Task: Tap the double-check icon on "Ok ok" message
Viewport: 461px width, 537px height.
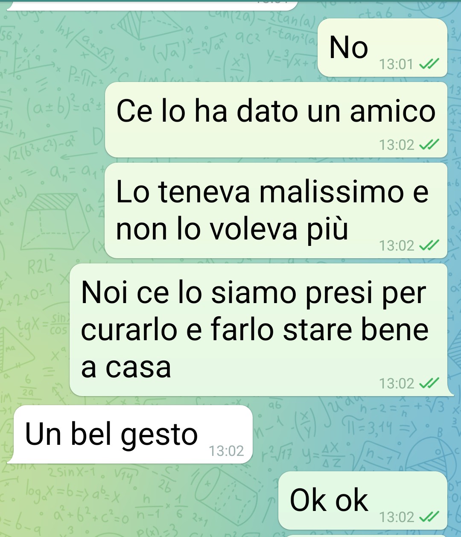Action: 429,517
